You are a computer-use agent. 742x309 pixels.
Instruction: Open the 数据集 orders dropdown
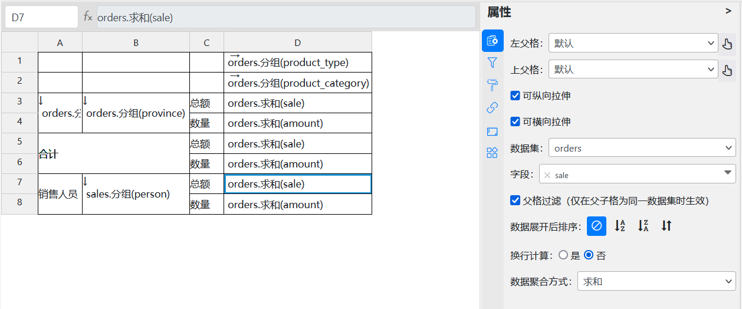click(642, 148)
